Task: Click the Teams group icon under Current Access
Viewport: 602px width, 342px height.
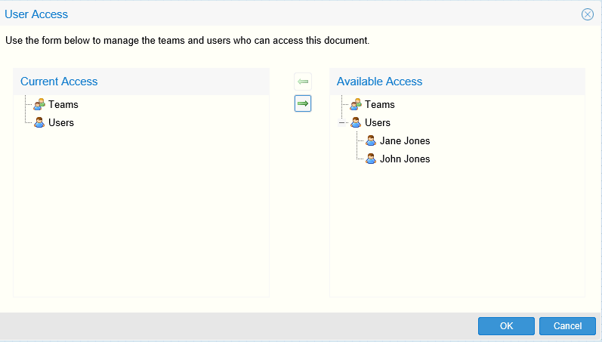Action: [x=39, y=104]
